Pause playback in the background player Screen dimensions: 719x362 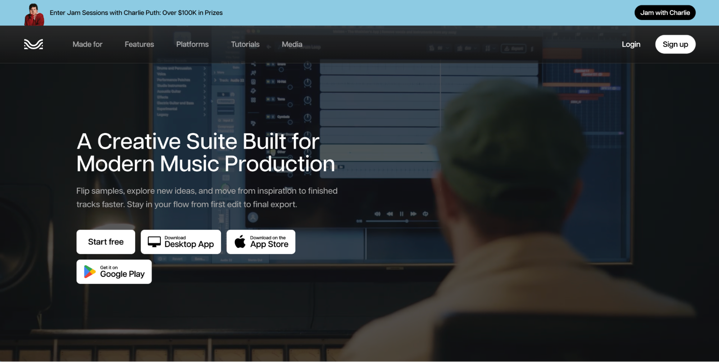tap(401, 214)
